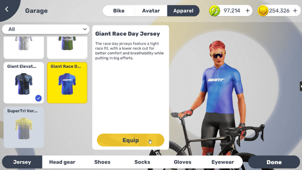
Task: Open the Eyewear category
Action: 223,162
